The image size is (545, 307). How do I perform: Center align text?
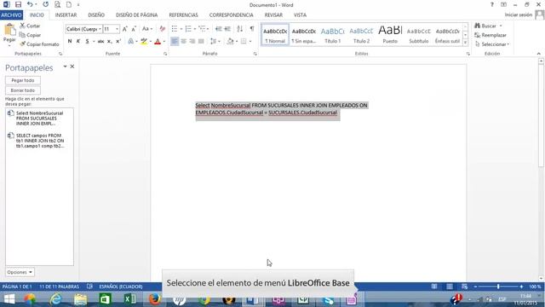coord(184,42)
